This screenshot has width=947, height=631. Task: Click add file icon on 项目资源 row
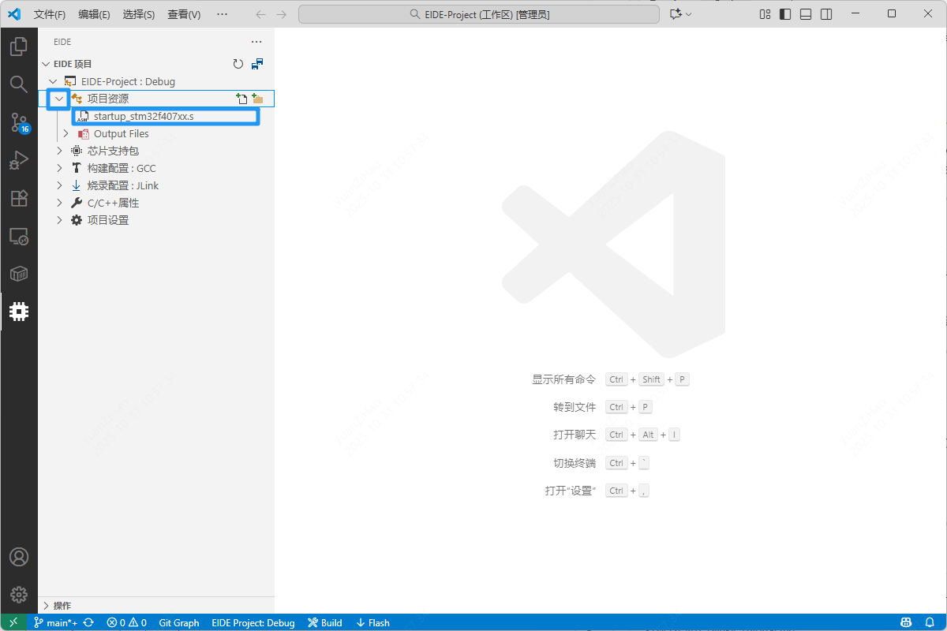[x=241, y=99]
